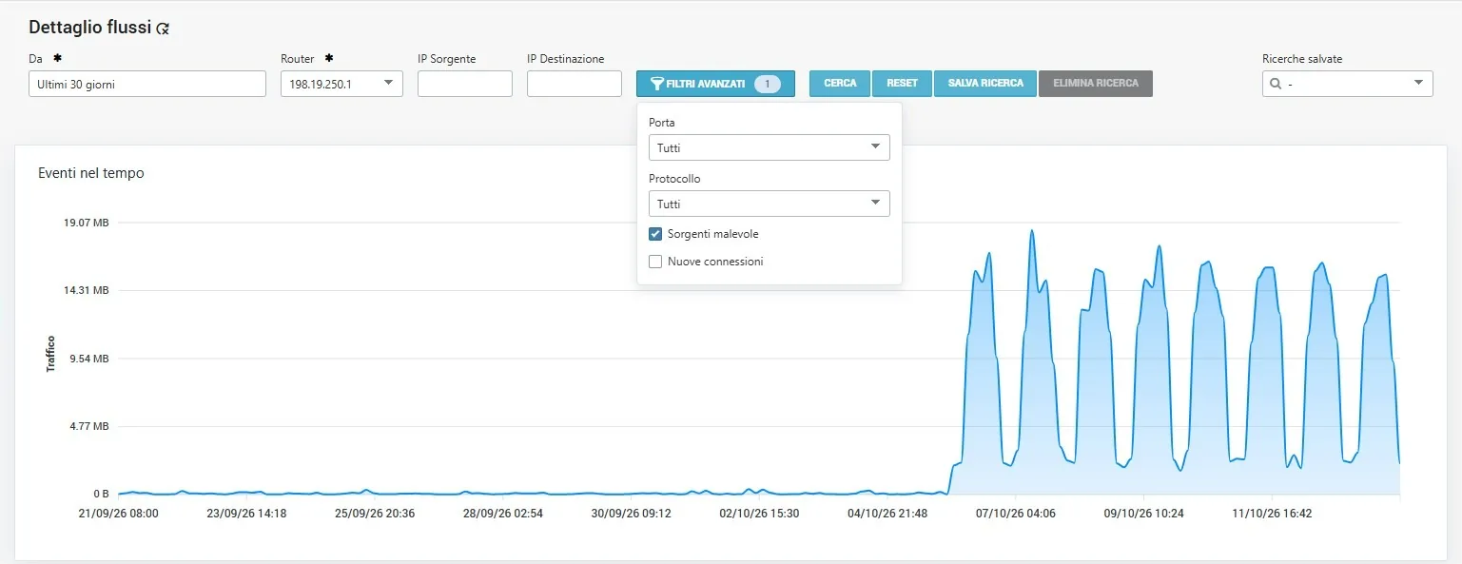Image resolution: width=1462 pixels, height=564 pixels.
Task: Click the magnifier icon in Ricerche salvate
Action: click(1276, 84)
